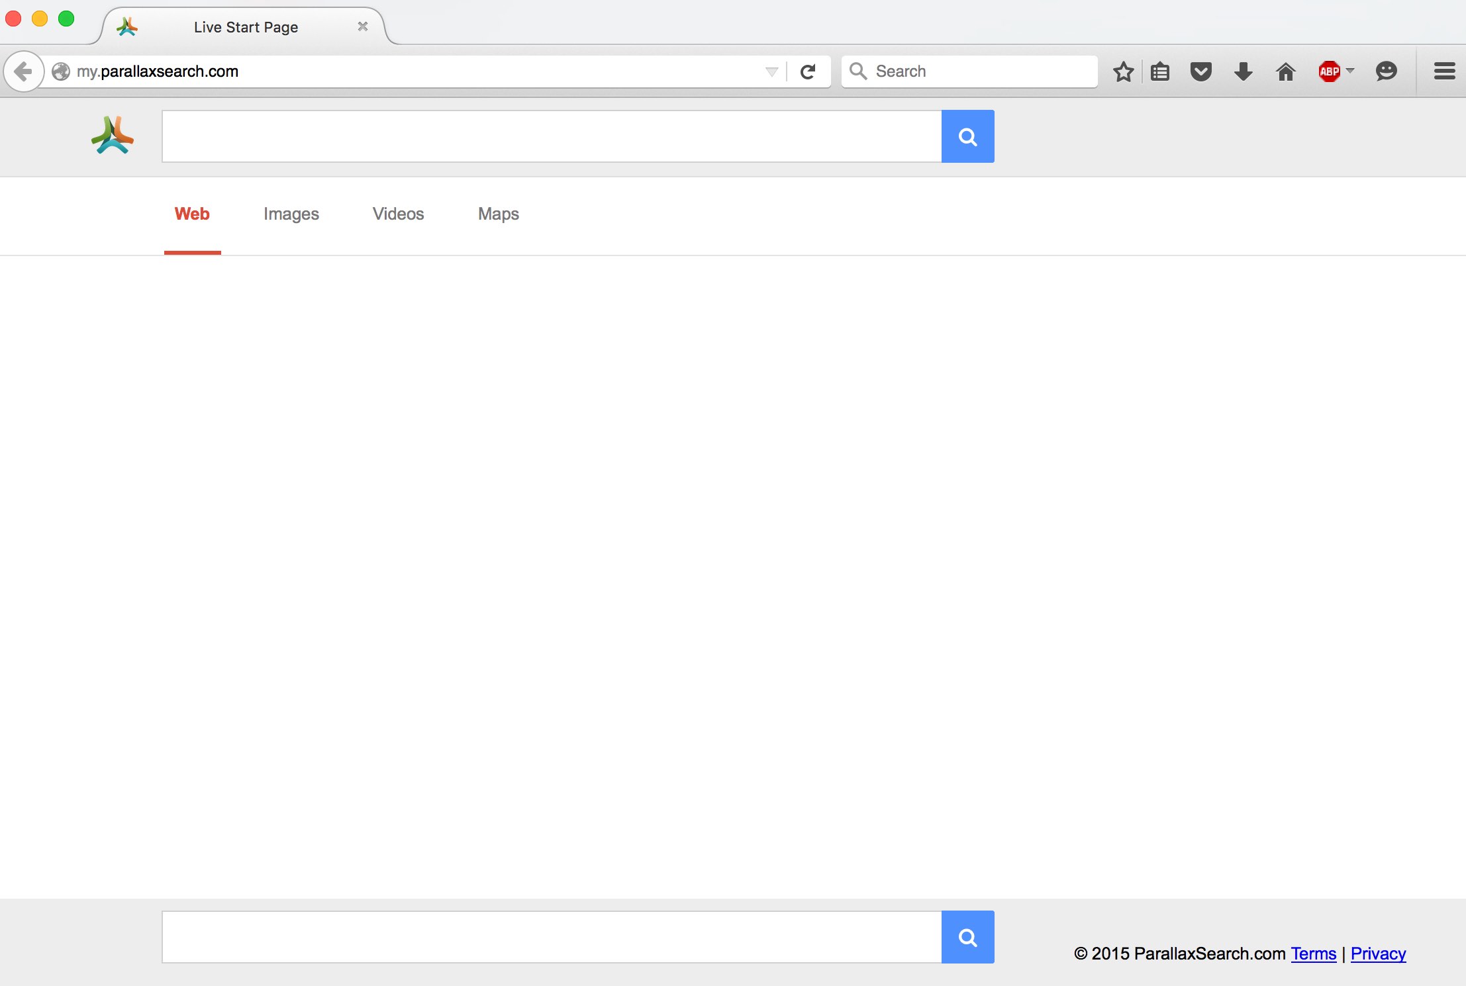Screen dimensions: 1466x986
Task: Switch to the Videos tab
Action: click(398, 214)
